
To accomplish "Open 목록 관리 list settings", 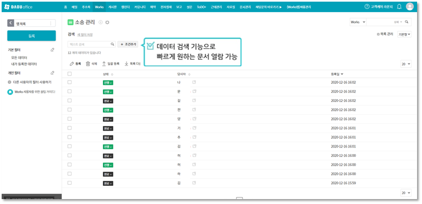I will pyautogui.click(x=385, y=35).
